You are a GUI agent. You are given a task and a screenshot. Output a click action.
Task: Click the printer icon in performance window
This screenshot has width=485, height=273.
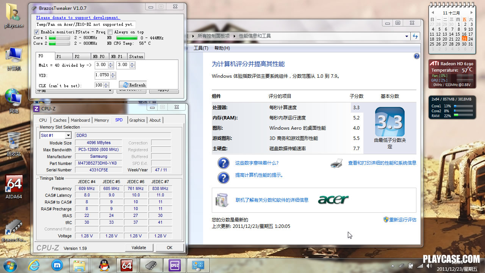[336, 163]
